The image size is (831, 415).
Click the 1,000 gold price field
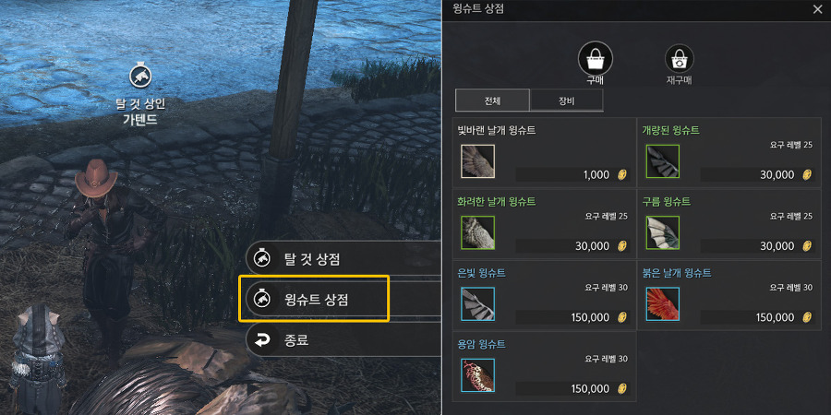pyautogui.click(x=572, y=174)
